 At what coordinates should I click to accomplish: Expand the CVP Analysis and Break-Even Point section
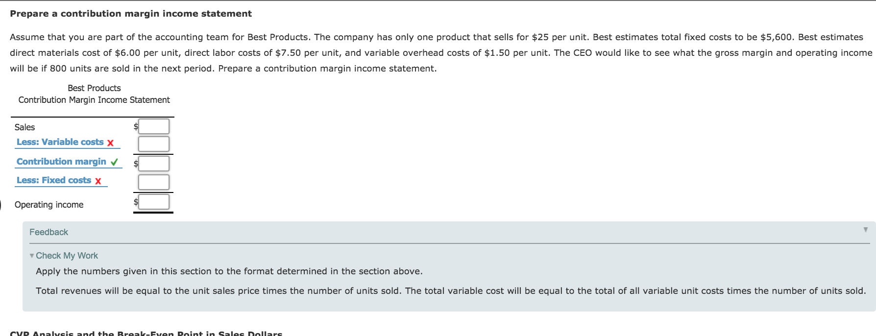(146, 333)
